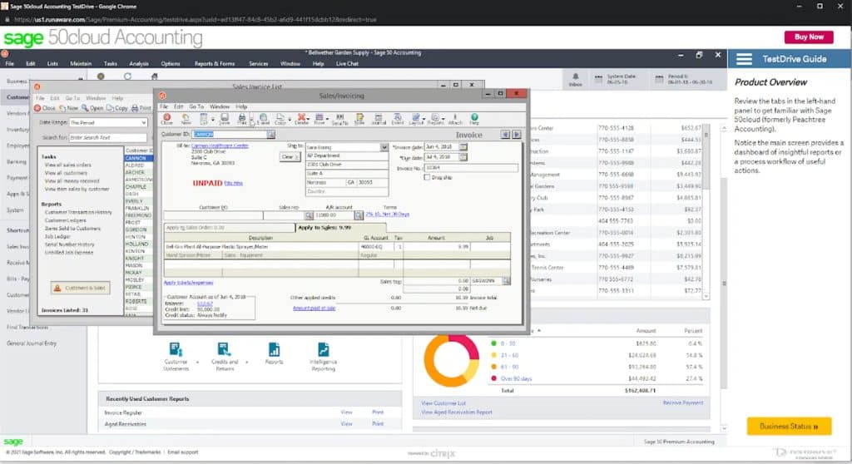This screenshot has height=464, width=852.
Task: Click the Copy icon in Sales/Invoicing toolbar
Action: tap(280, 118)
